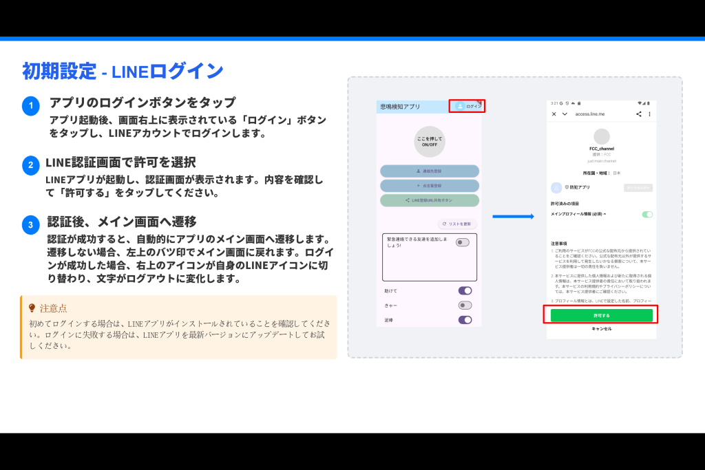Click the 許可済みの項目 heading
This screenshot has width=705, height=470.
[565, 204]
